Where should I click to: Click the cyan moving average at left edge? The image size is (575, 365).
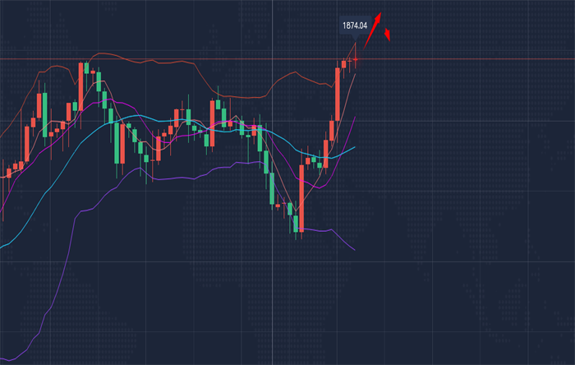pyautogui.click(x=3, y=245)
